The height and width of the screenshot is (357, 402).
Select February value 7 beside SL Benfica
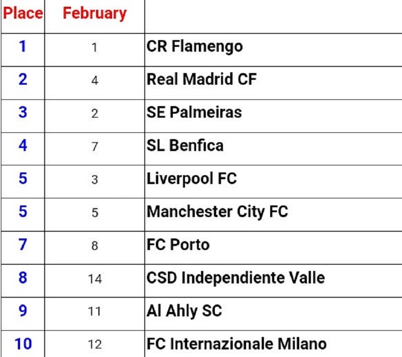[x=95, y=147]
